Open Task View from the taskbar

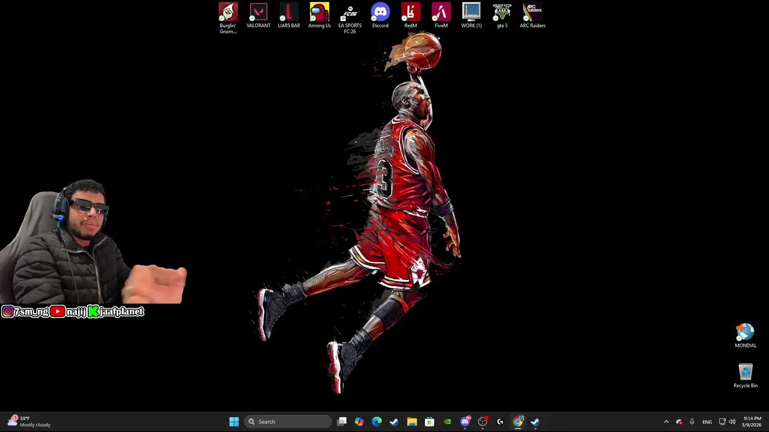[x=342, y=422]
